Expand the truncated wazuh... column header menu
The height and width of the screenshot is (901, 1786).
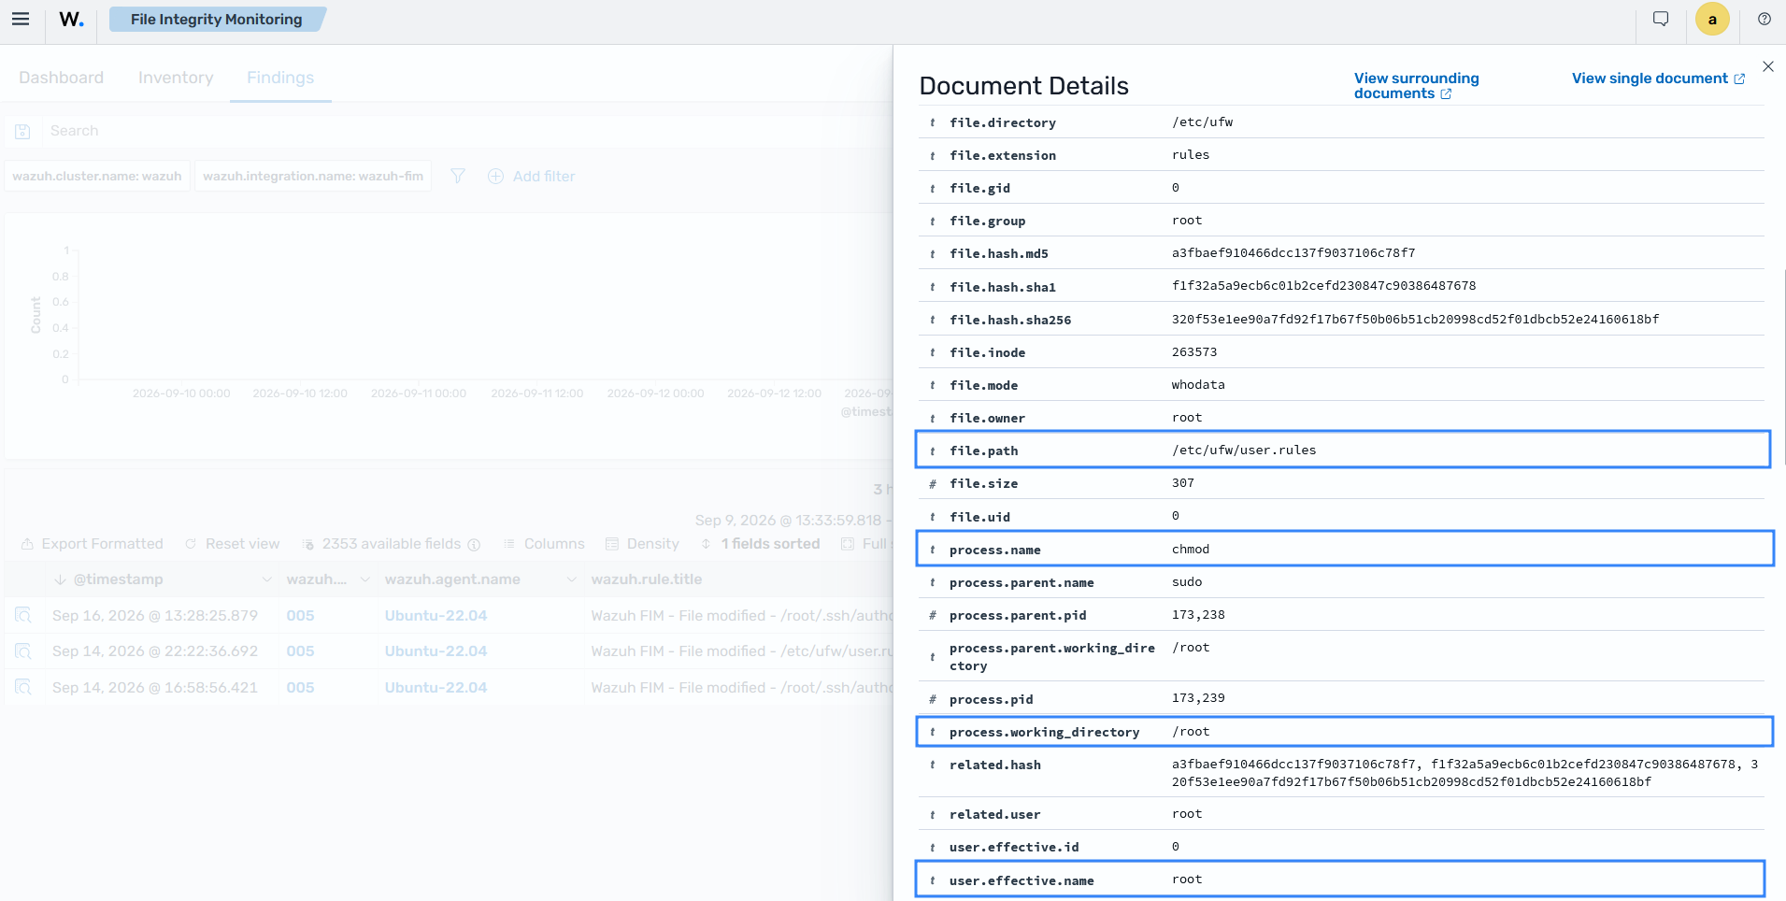tap(364, 579)
